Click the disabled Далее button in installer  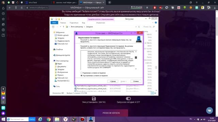[123, 81]
